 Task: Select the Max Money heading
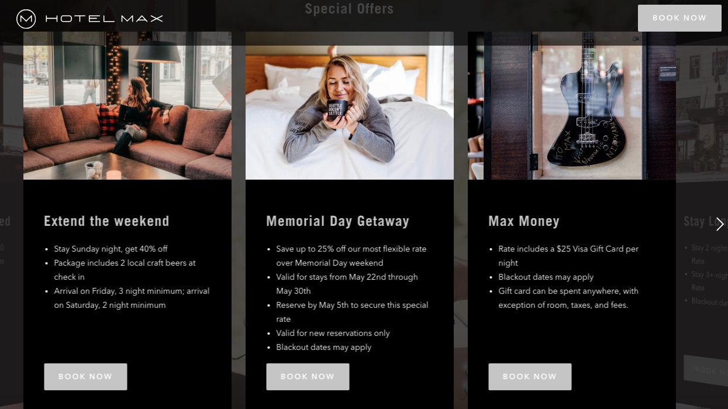(x=524, y=221)
